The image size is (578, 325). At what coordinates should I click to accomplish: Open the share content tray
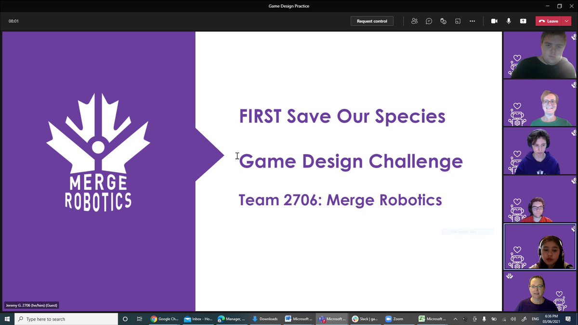[523, 21]
